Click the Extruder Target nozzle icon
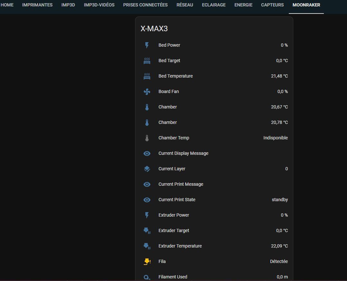The width and height of the screenshot is (347, 281). (x=147, y=231)
